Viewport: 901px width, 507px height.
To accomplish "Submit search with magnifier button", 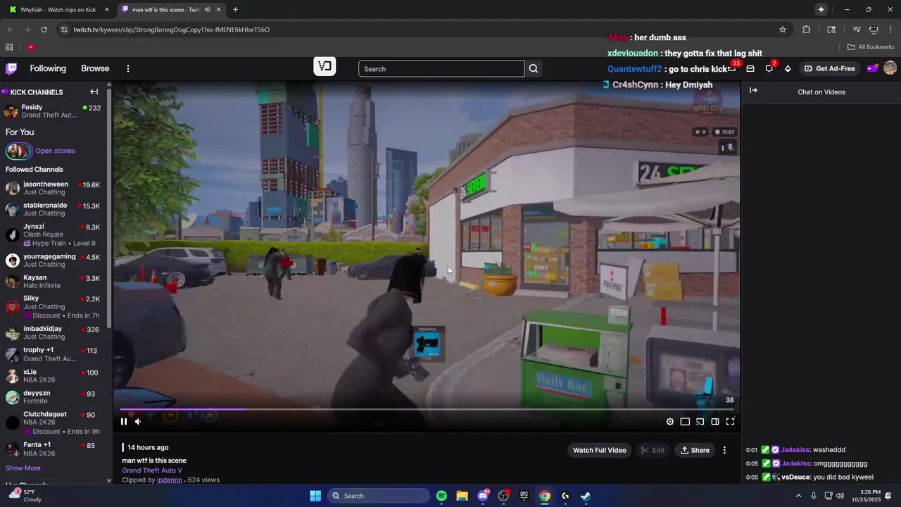I will tap(534, 69).
